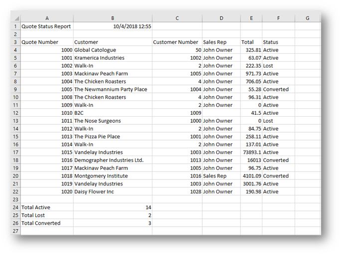
Task: Click the 'Total Converted' label cell
Action: pos(47,223)
